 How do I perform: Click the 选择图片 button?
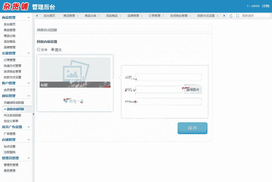pyautogui.click(x=193, y=90)
